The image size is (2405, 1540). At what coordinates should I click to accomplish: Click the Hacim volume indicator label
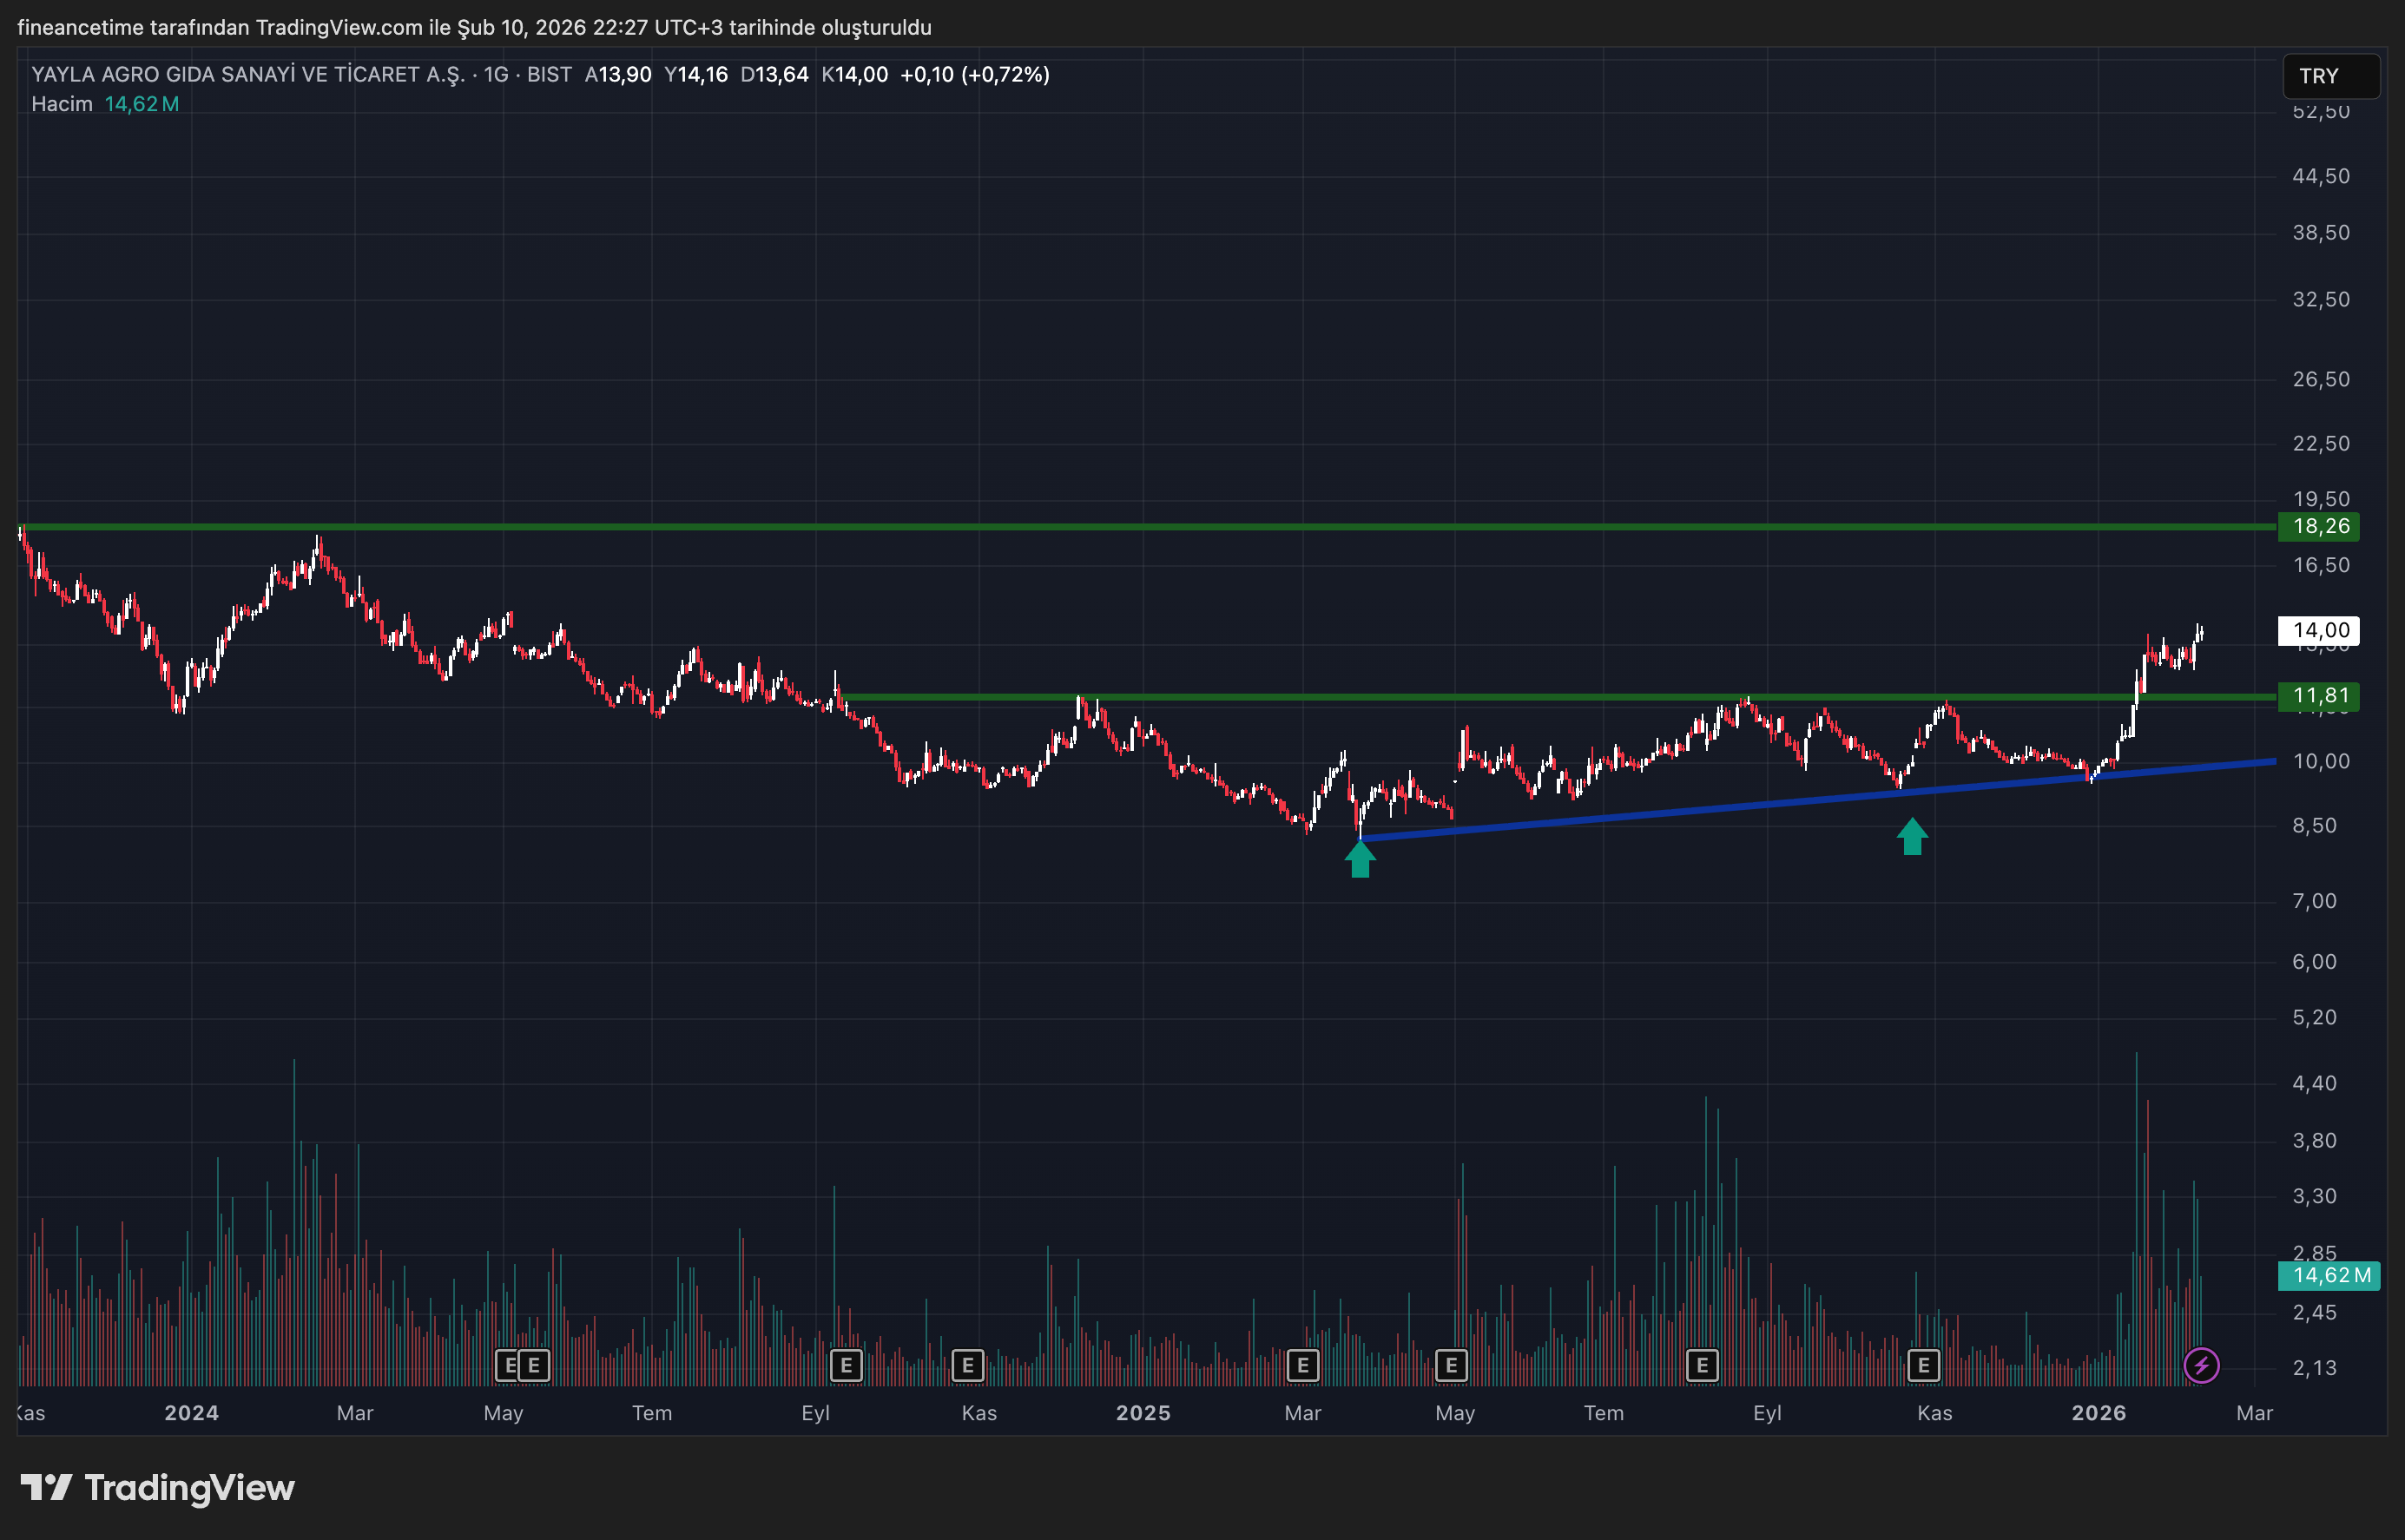(x=62, y=104)
